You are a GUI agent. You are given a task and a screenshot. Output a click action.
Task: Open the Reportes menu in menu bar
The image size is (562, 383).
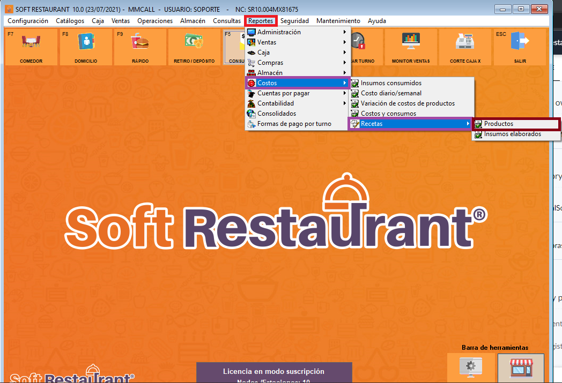click(x=261, y=21)
